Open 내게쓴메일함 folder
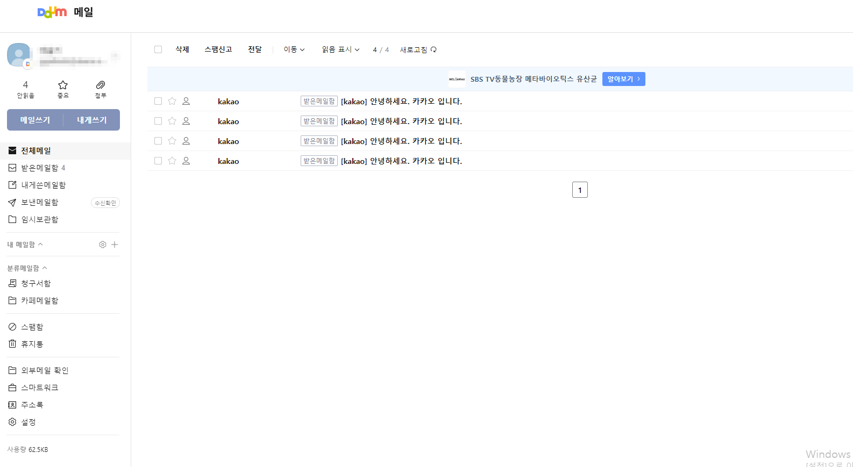 click(43, 185)
